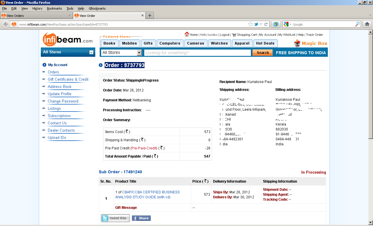Open the History menu
373x226 pixels.
tap(37, 8)
